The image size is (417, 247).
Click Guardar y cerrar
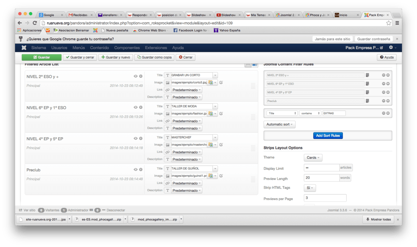click(80, 57)
